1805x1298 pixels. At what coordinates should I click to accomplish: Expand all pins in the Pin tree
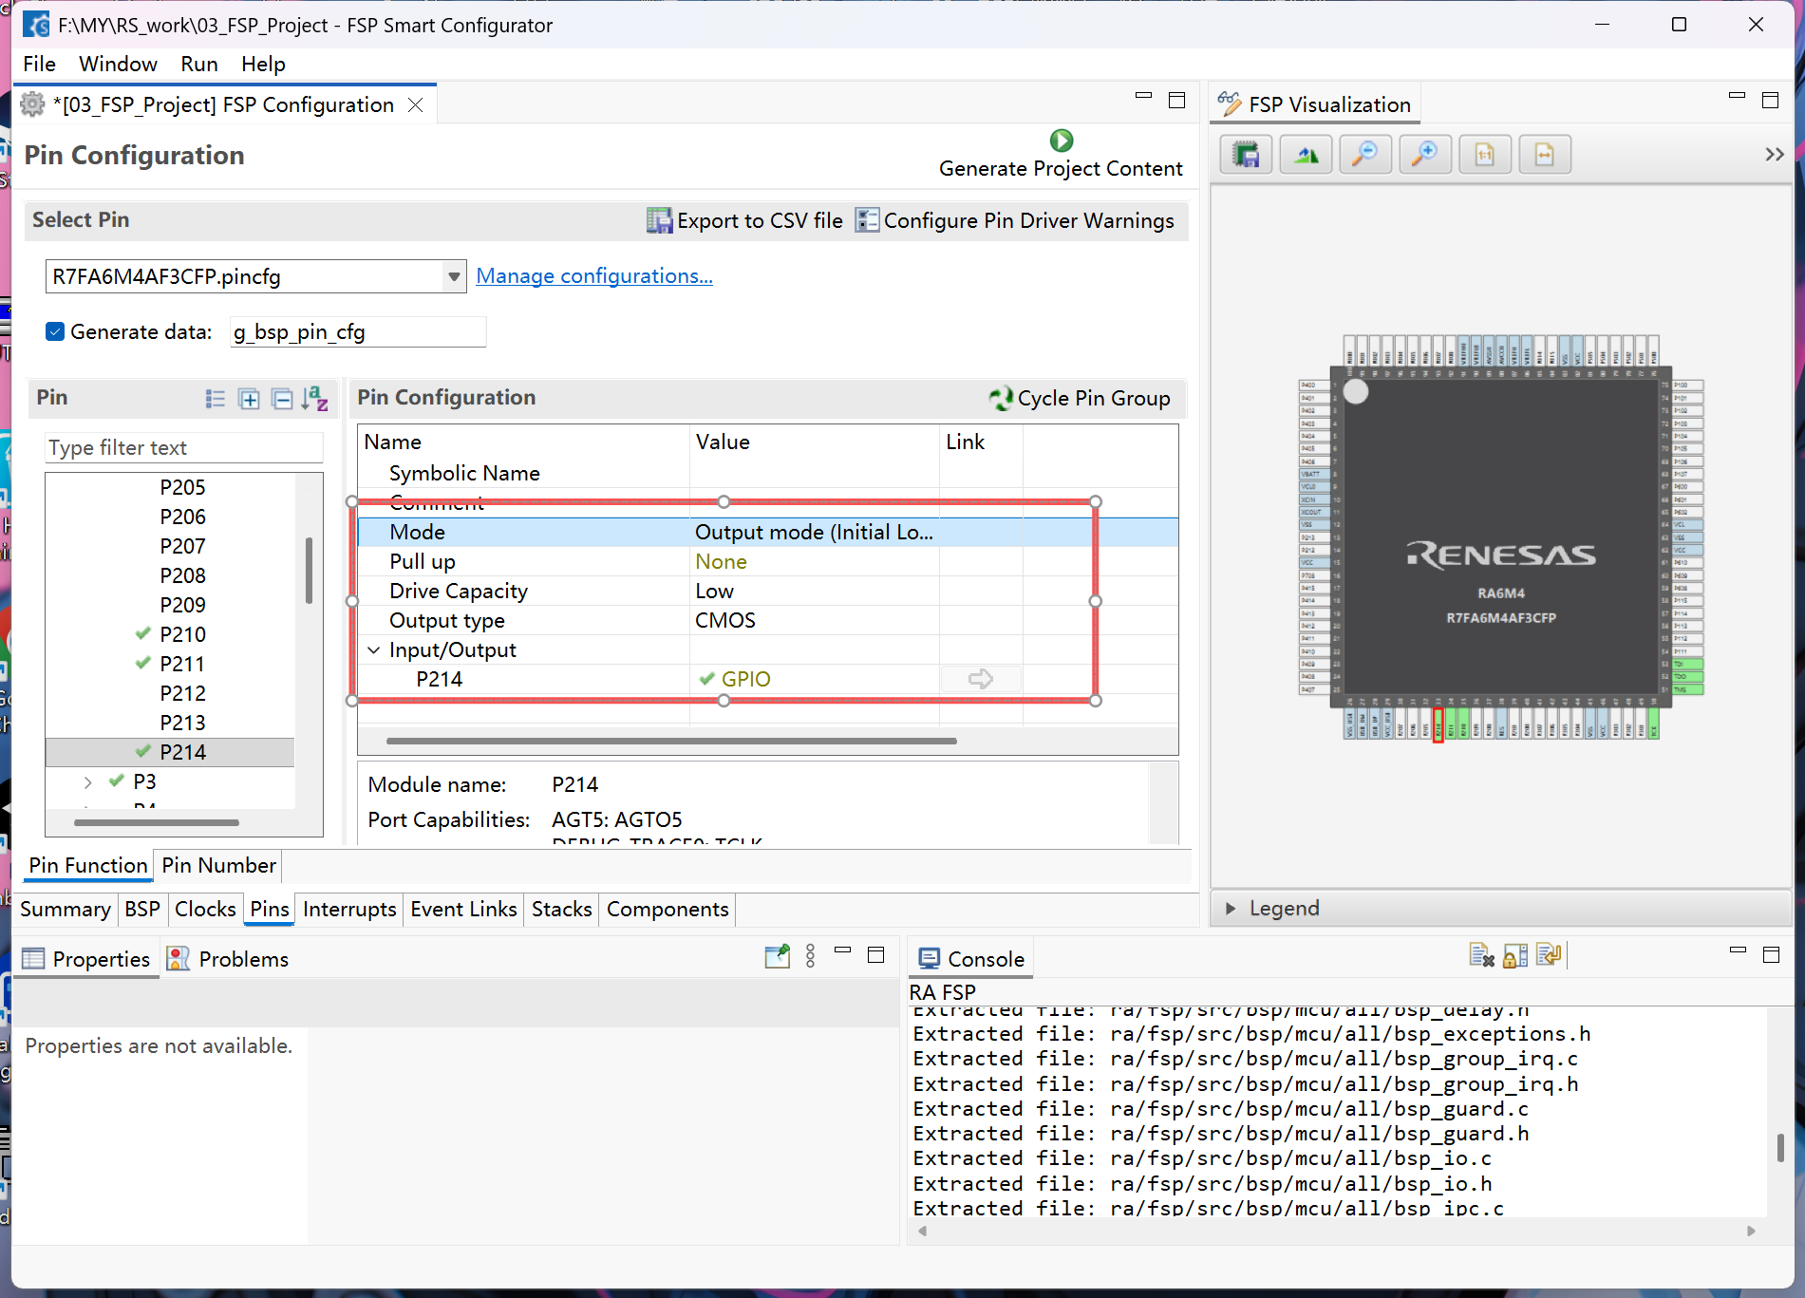(x=249, y=399)
